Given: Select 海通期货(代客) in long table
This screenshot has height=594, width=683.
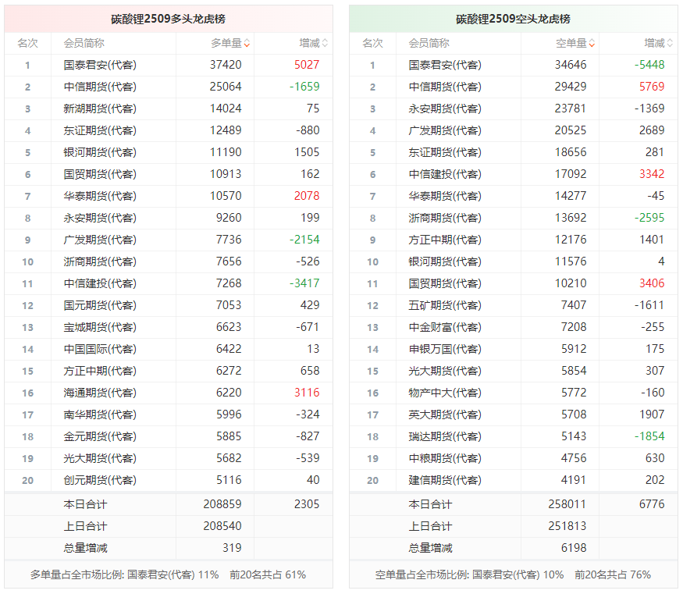Looking at the screenshot, I should 100,393.
